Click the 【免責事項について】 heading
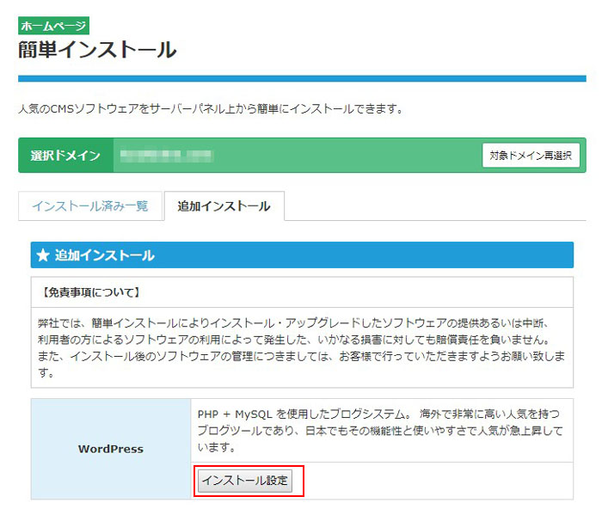 click(x=91, y=292)
